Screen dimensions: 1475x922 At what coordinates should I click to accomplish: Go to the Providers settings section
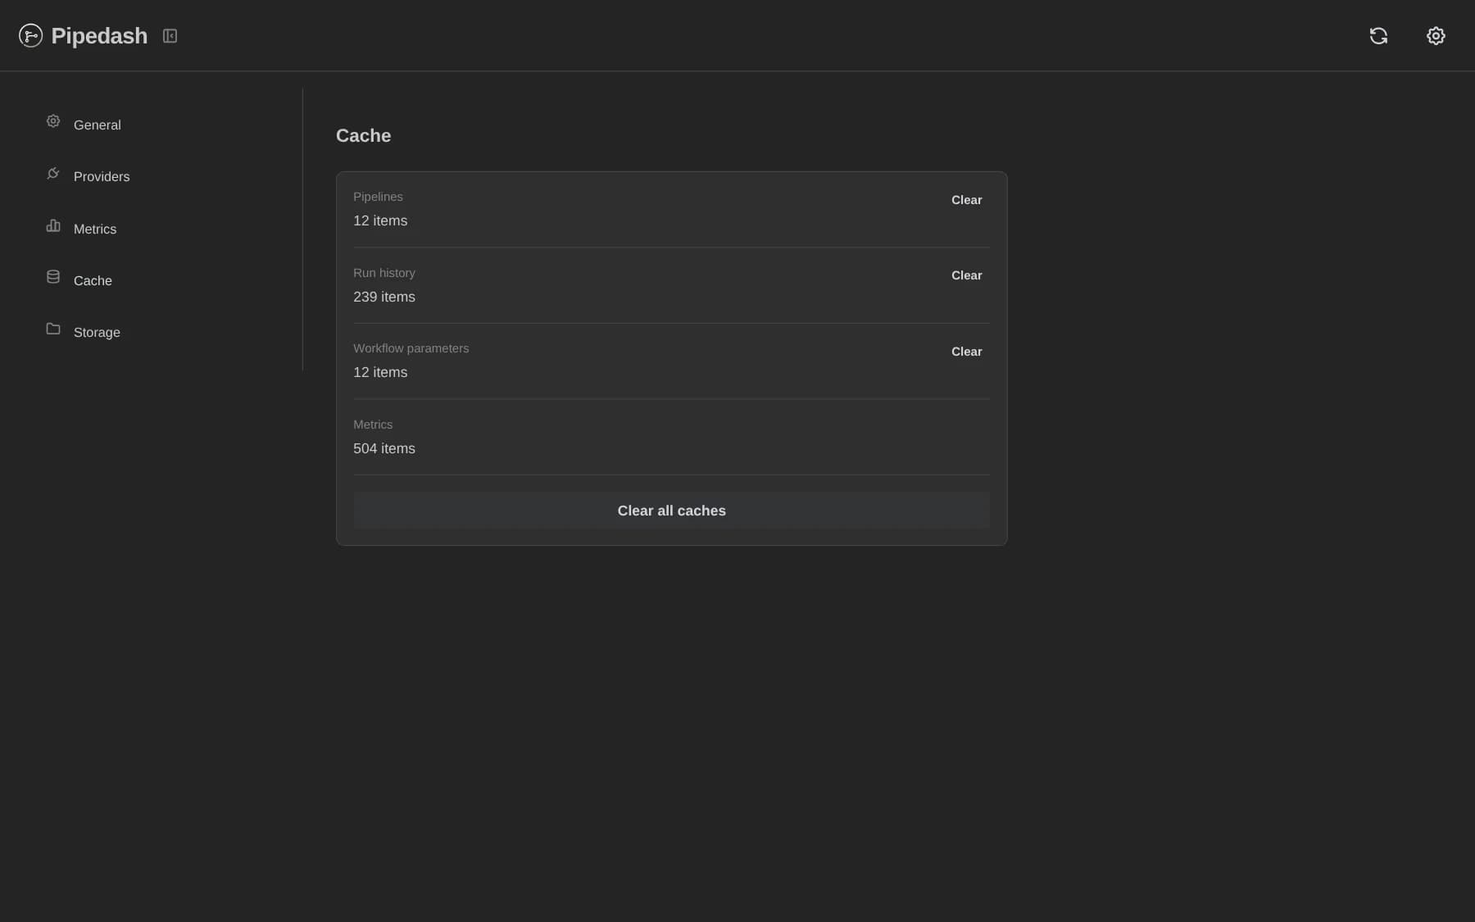(x=102, y=176)
